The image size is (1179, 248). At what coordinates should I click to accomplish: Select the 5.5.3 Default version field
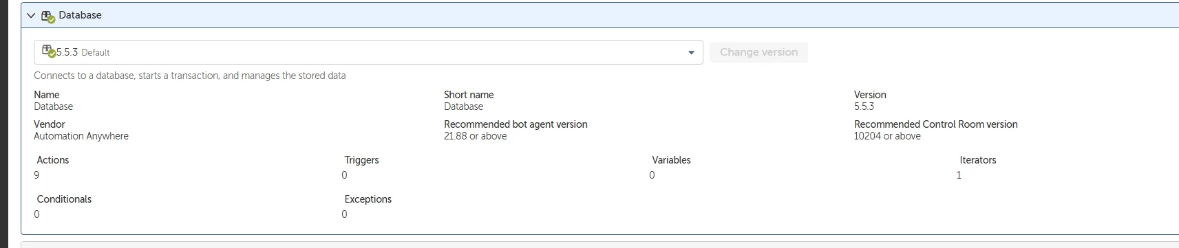tap(368, 52)
